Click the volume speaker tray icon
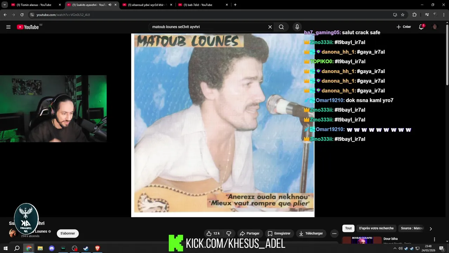This screenshot has width=449, height=253. (401, 248)
